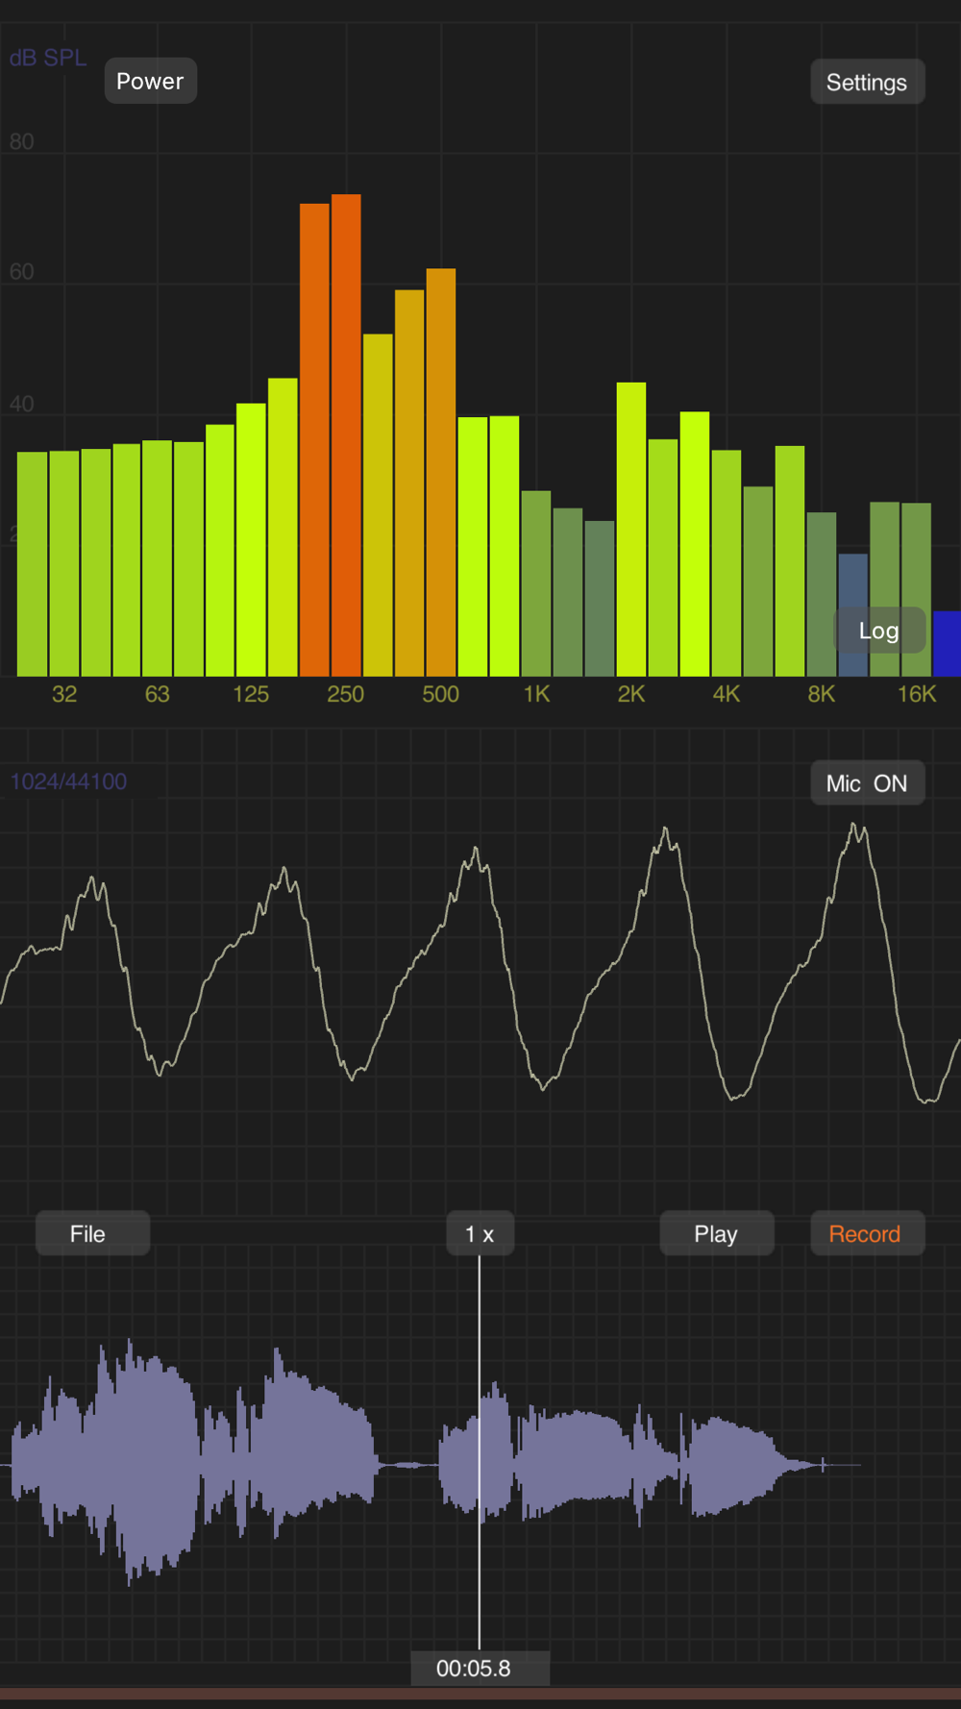Viewport: 961px width, 1709px height.
Task: Click the 500 frequency label
Action: coord(440,694)
